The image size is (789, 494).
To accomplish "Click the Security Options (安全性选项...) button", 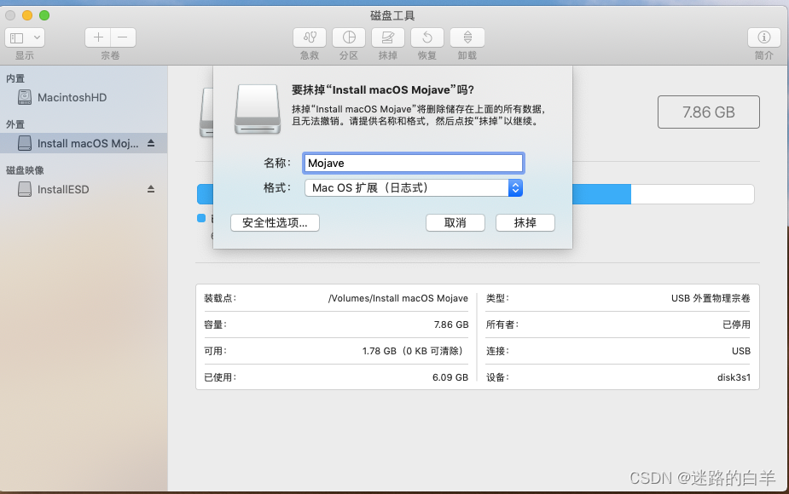I will pyautogui.click(x=275, y=222).
